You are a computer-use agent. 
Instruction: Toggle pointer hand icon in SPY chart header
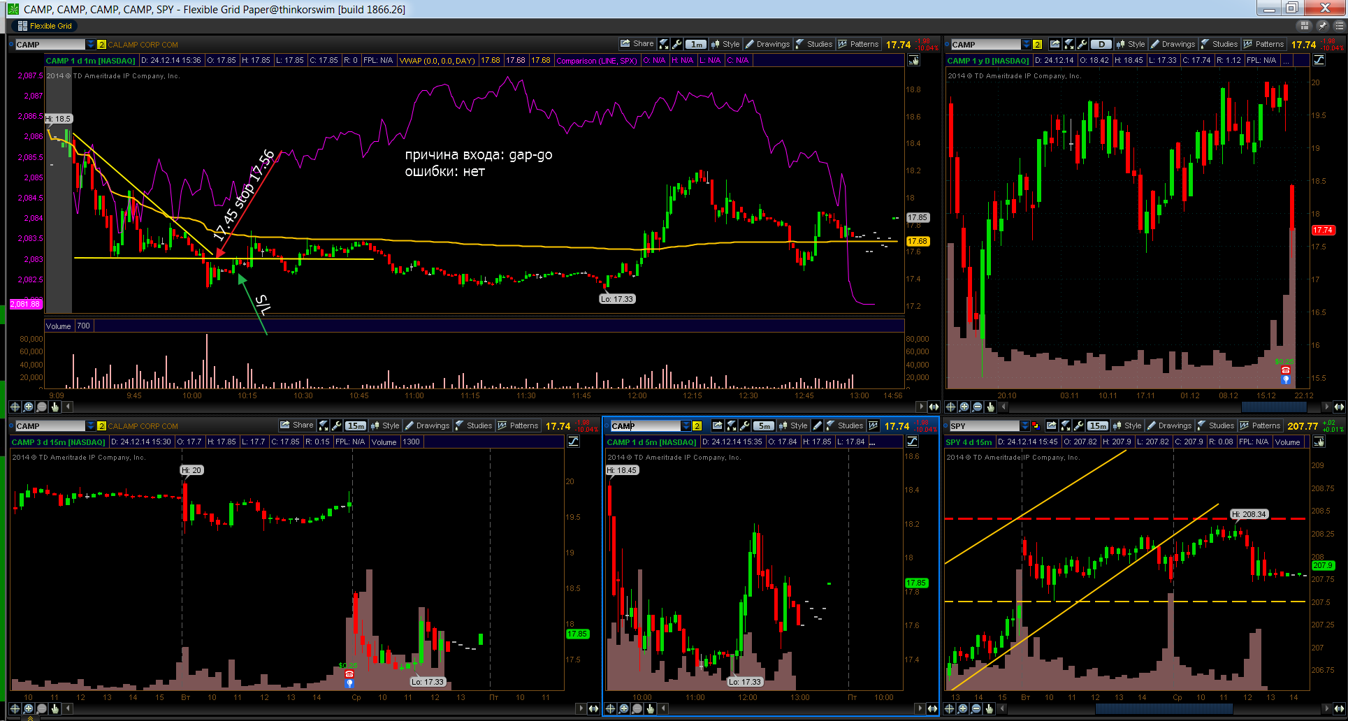[x=1319, y=442]
